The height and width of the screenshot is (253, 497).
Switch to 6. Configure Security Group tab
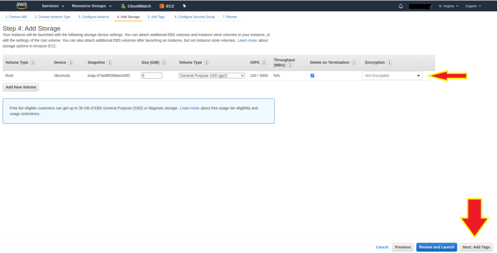tap(194, 17)
